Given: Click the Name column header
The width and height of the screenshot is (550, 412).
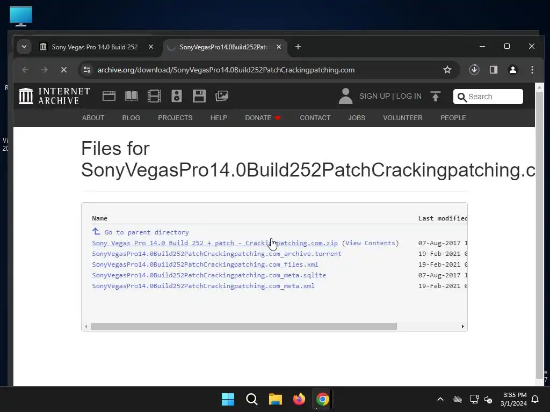Looking at the screenshot, I should [x=99, y=218].
